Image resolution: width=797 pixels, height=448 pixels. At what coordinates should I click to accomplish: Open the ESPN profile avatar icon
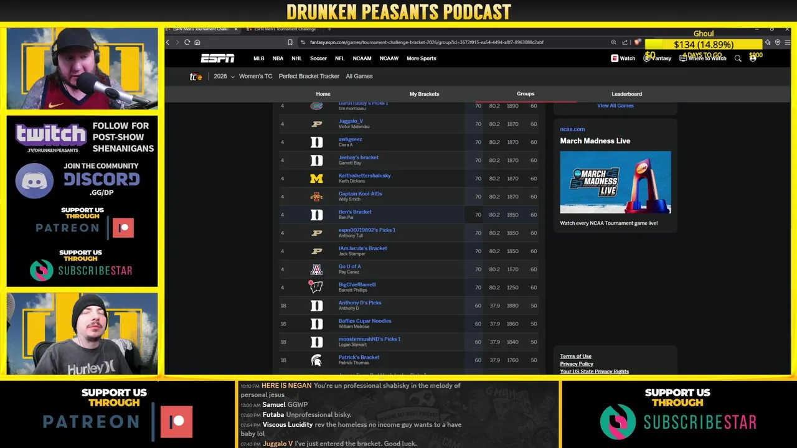click(x=753, y=58)
